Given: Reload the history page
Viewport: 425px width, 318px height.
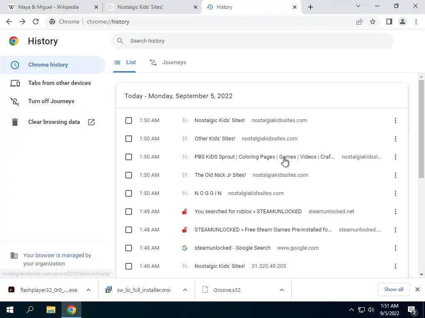Looking at the screenshot, I should pyautogui.click(x=36, y=22).
